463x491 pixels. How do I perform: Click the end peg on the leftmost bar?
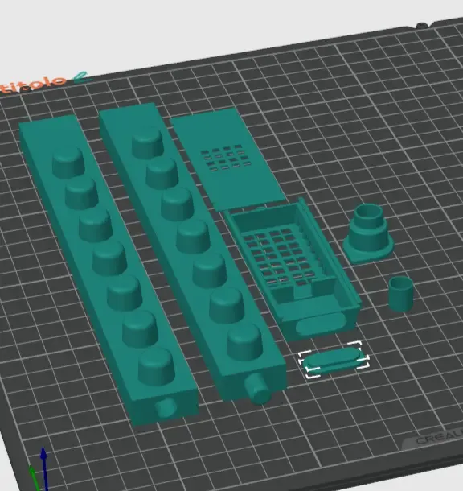166,408
